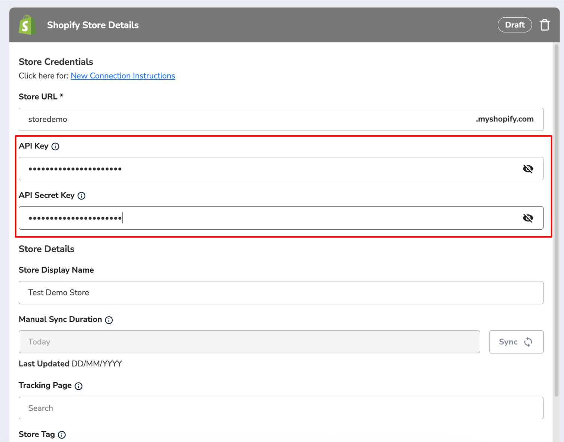Click the Draft status badge
Viewport: 564px width, 442px height.
tap(515, 25)
